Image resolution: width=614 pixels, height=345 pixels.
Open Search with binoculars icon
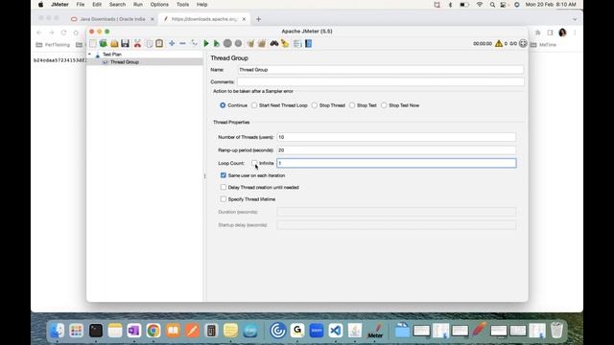pyautogui.click(x=274, y=43)
